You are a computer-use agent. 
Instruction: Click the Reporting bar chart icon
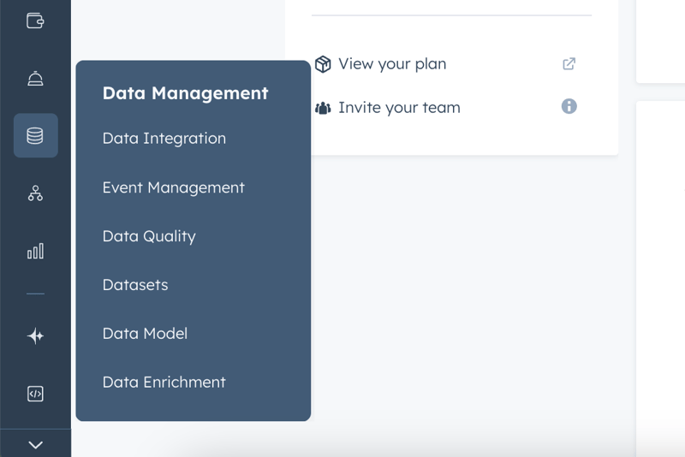35,251
